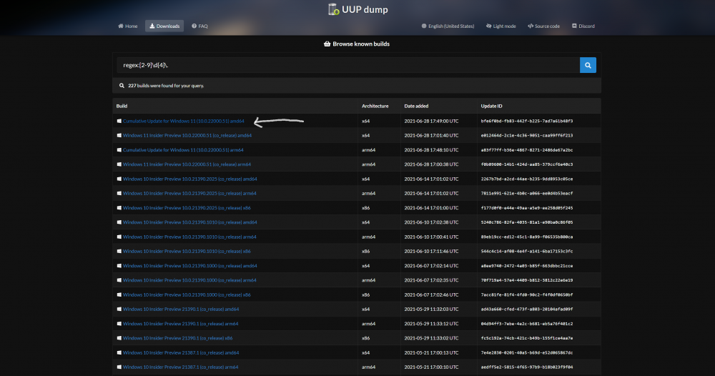Open the Source code link
The height and width of the screenshot is (376, 715).
tap(543, 26)
